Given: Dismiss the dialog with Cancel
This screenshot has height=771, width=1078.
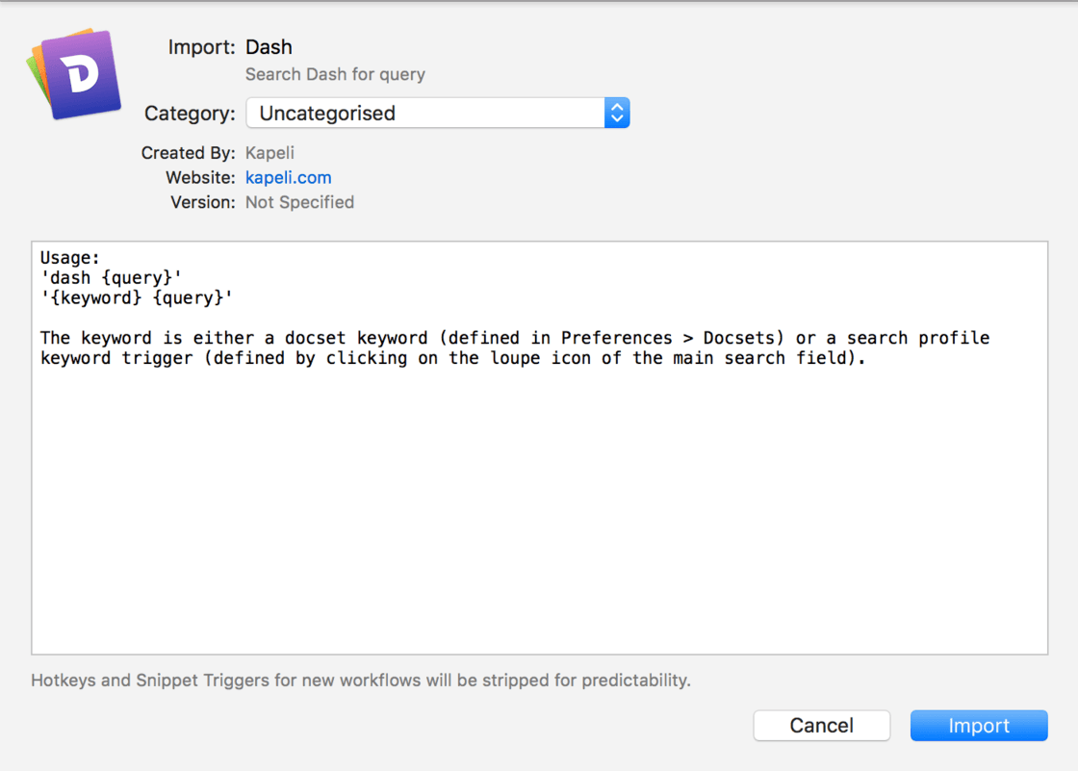Looking at the screenshot, I should pyautogui.click(x=822, y=726).
